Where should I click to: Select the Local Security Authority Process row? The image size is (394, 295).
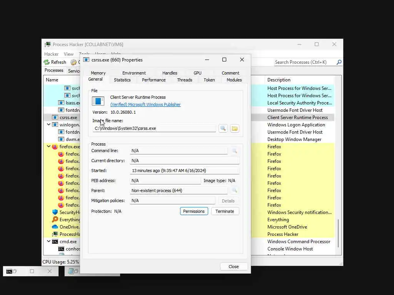pos(299,103)
